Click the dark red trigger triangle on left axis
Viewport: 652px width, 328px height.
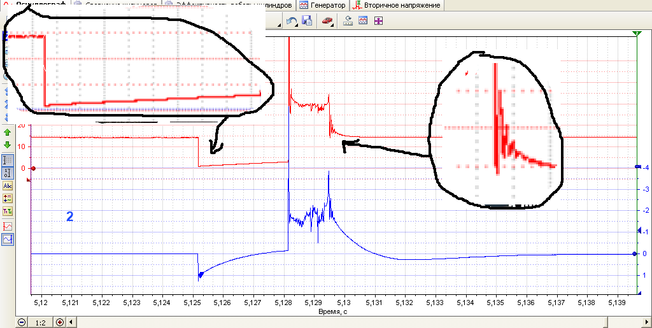(29, 180)
